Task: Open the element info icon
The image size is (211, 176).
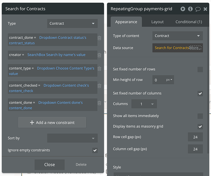Action: tap(190, 9)
